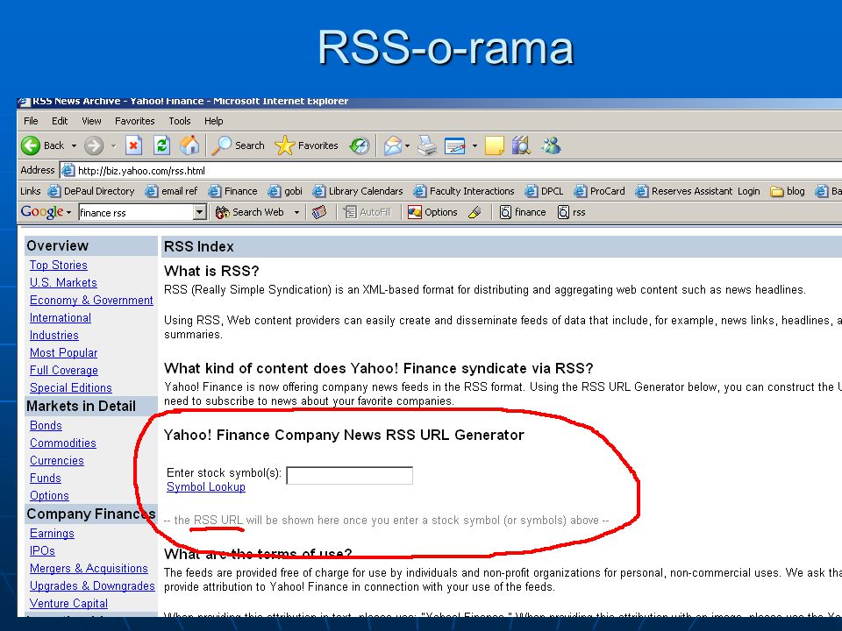Open the DePaul Directory links-bar shortcut
The width and height of the screenshot is (842, 631).
click(x=90, y=191)
